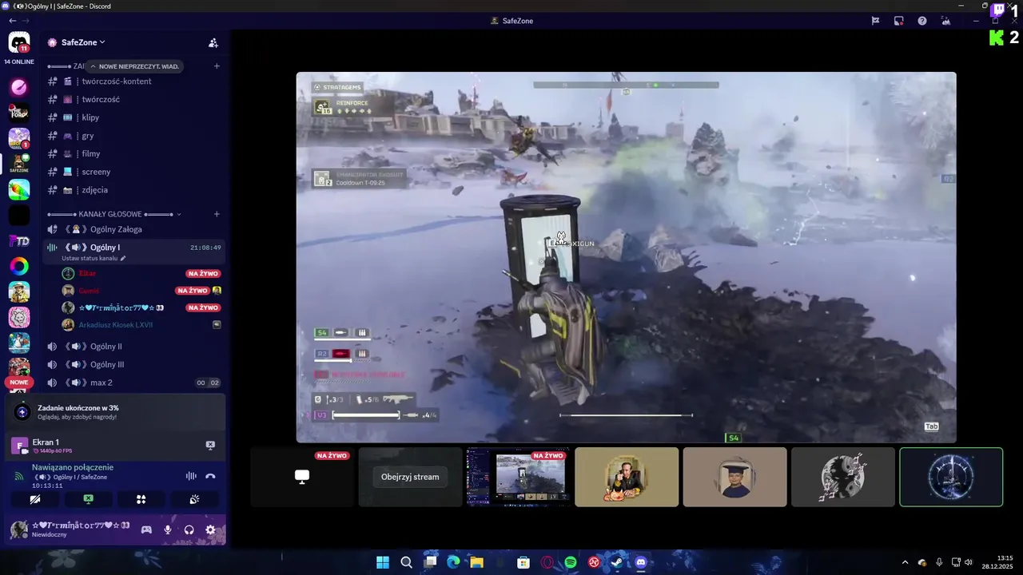Open Windows taskbar search
This screenshot has height=575, width=1023.
click(x=406, y=562)
